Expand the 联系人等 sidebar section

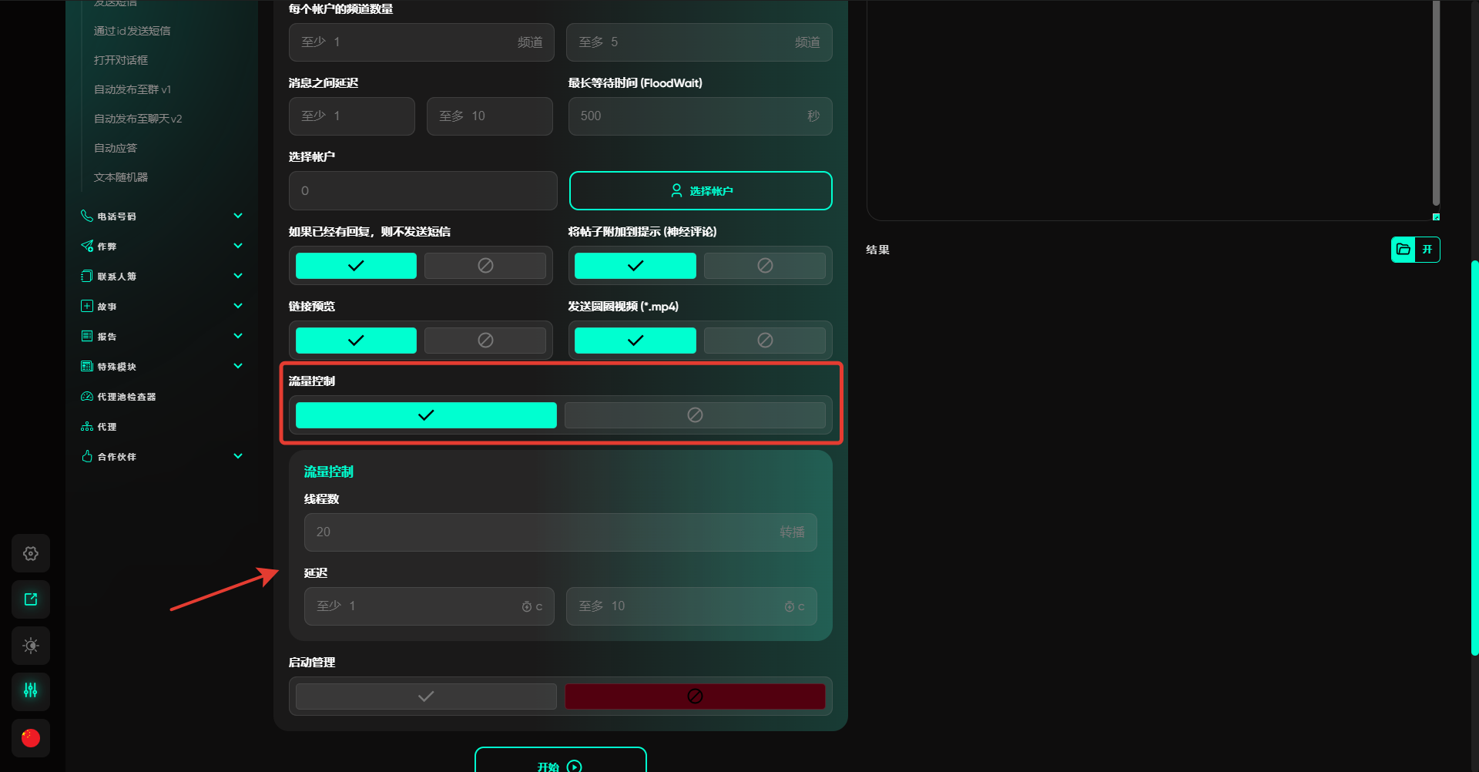tap(238, 276)
